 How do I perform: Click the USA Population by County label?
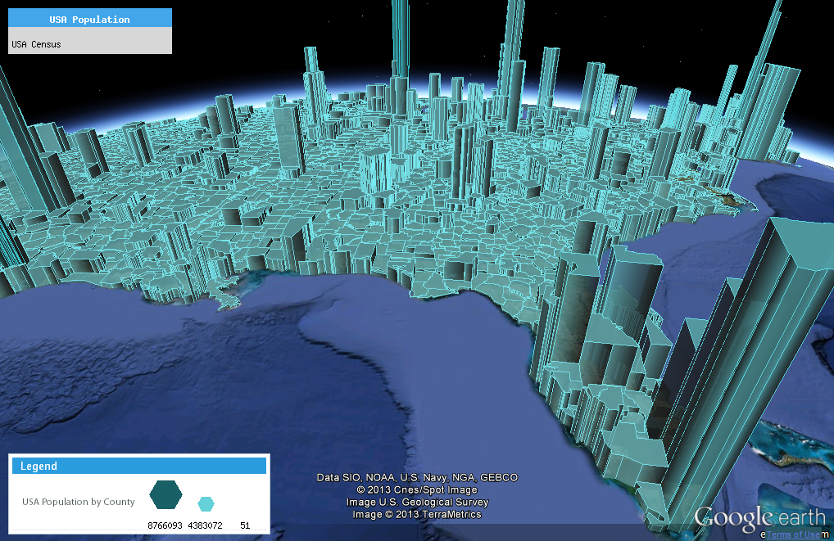coord(79,502)
